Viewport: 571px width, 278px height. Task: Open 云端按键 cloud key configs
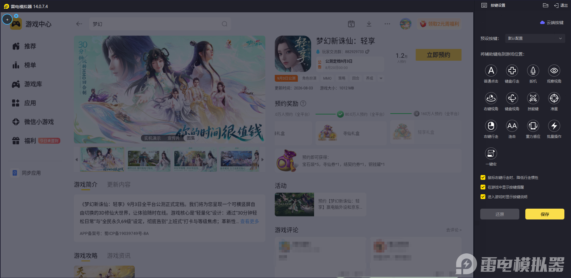click(x=552, y=23)
